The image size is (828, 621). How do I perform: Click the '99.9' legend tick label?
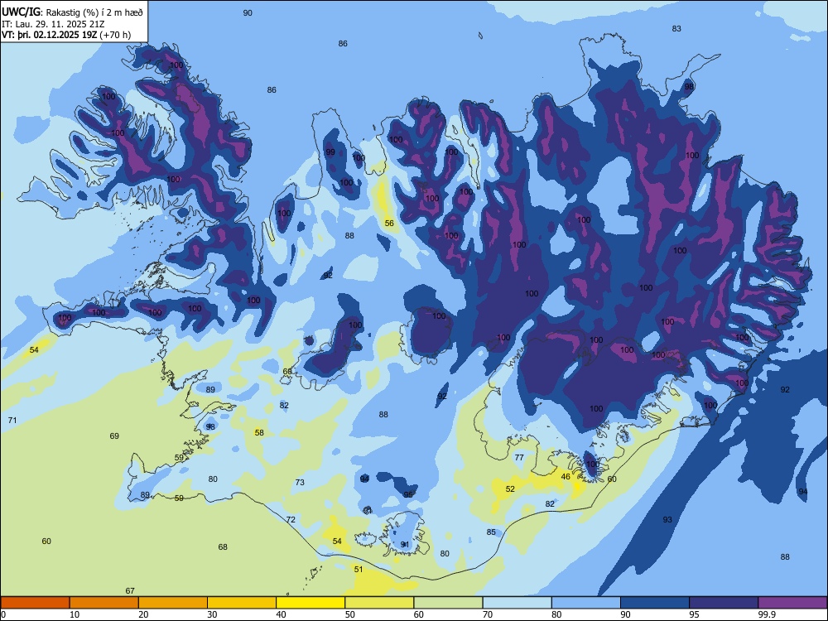767,614
